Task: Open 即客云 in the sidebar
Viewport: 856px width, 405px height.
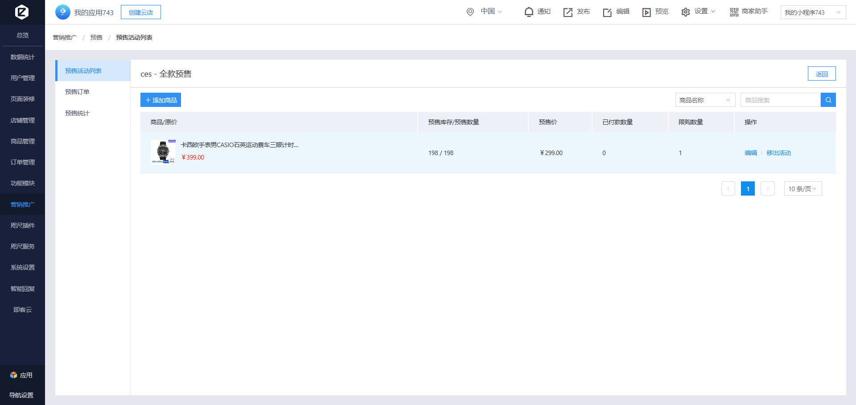Action: pos(22,310)
